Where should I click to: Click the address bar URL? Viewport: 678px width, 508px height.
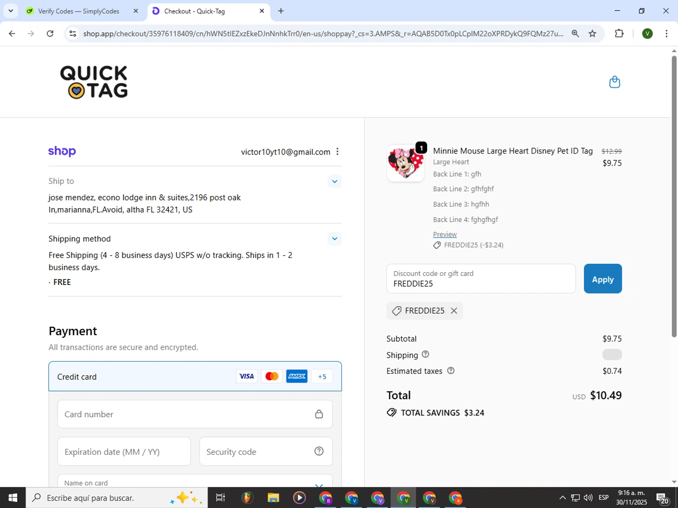(323, 33)
